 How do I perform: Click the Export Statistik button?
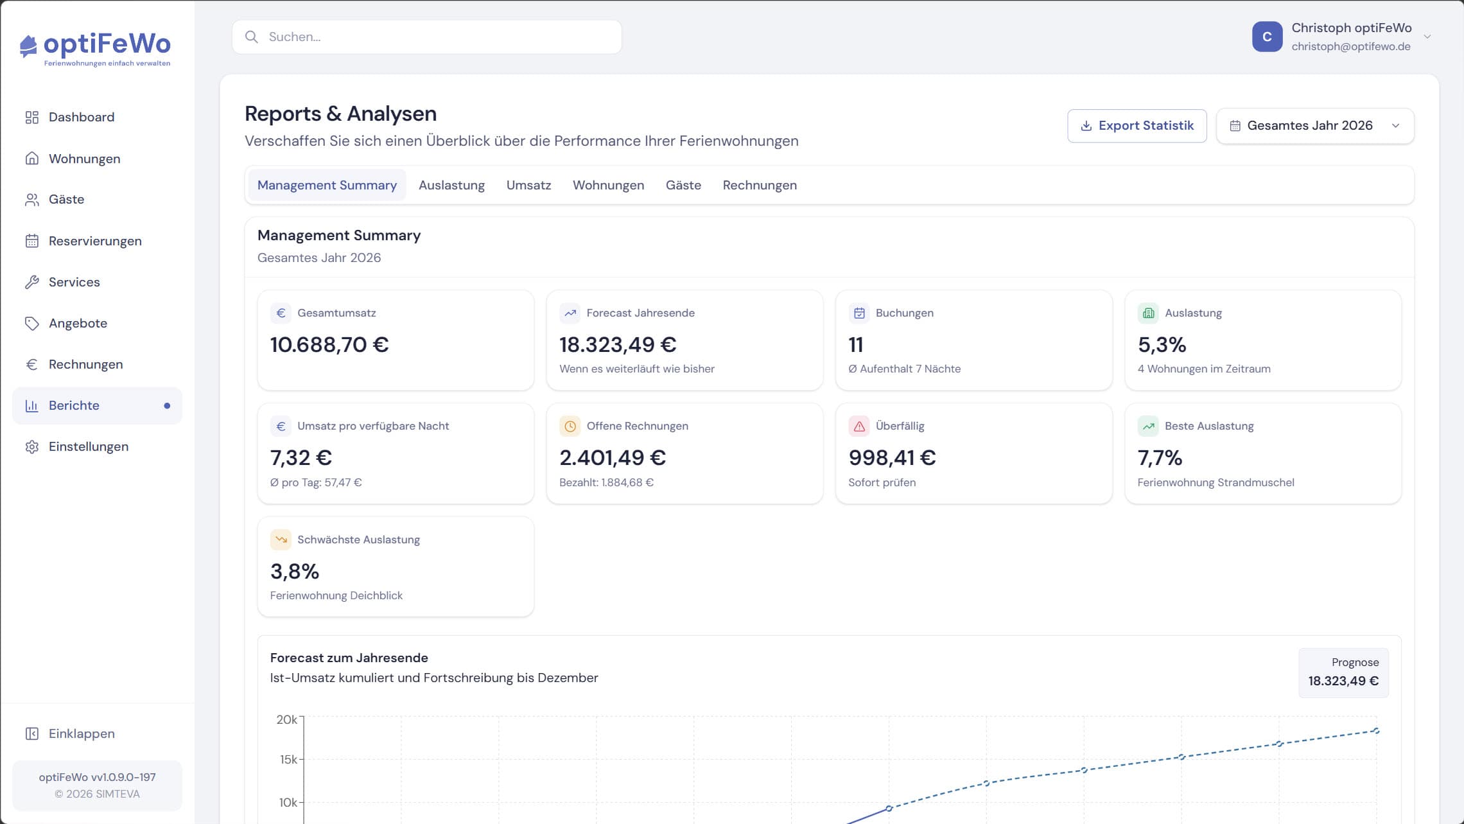[x=1137, y=126]
